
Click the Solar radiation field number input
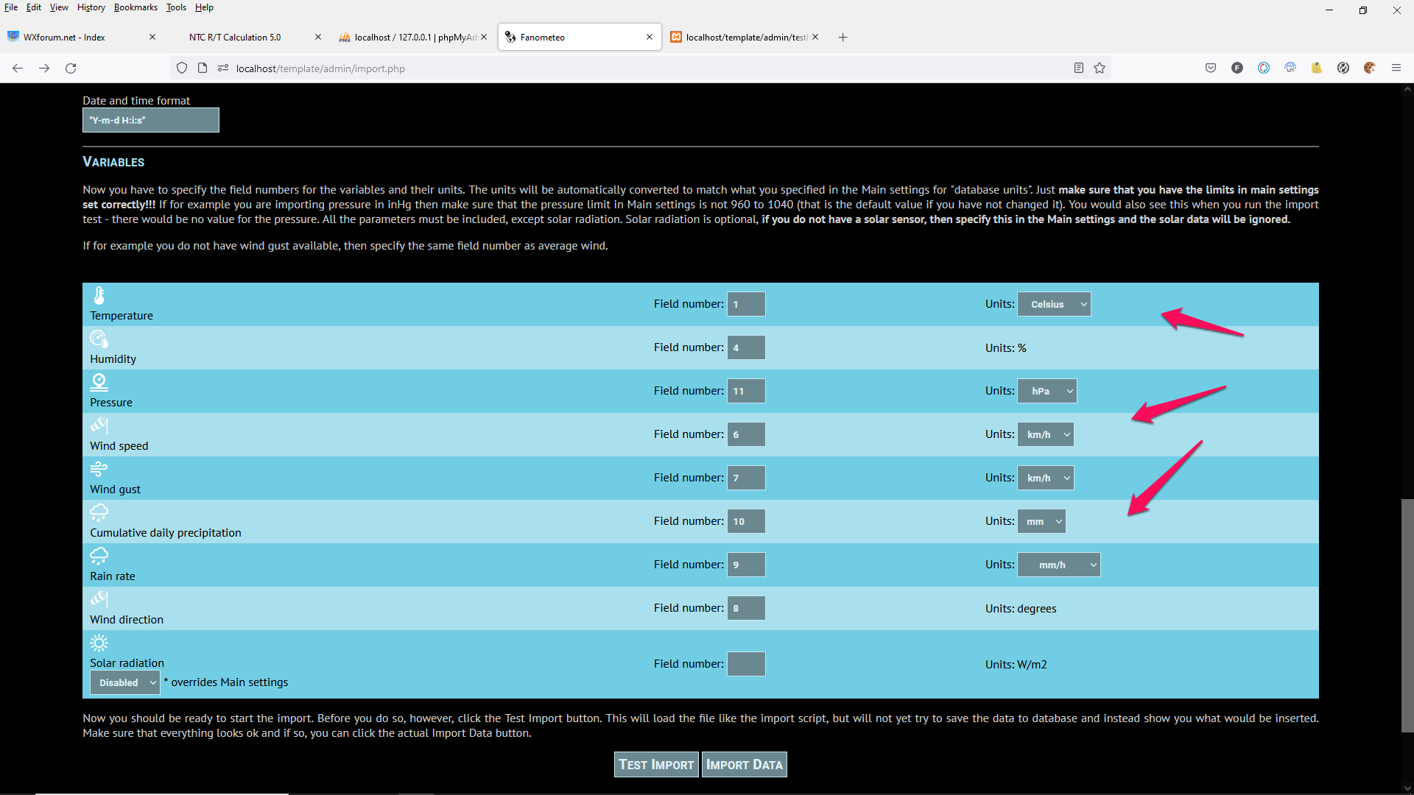(x=746, y=665)
